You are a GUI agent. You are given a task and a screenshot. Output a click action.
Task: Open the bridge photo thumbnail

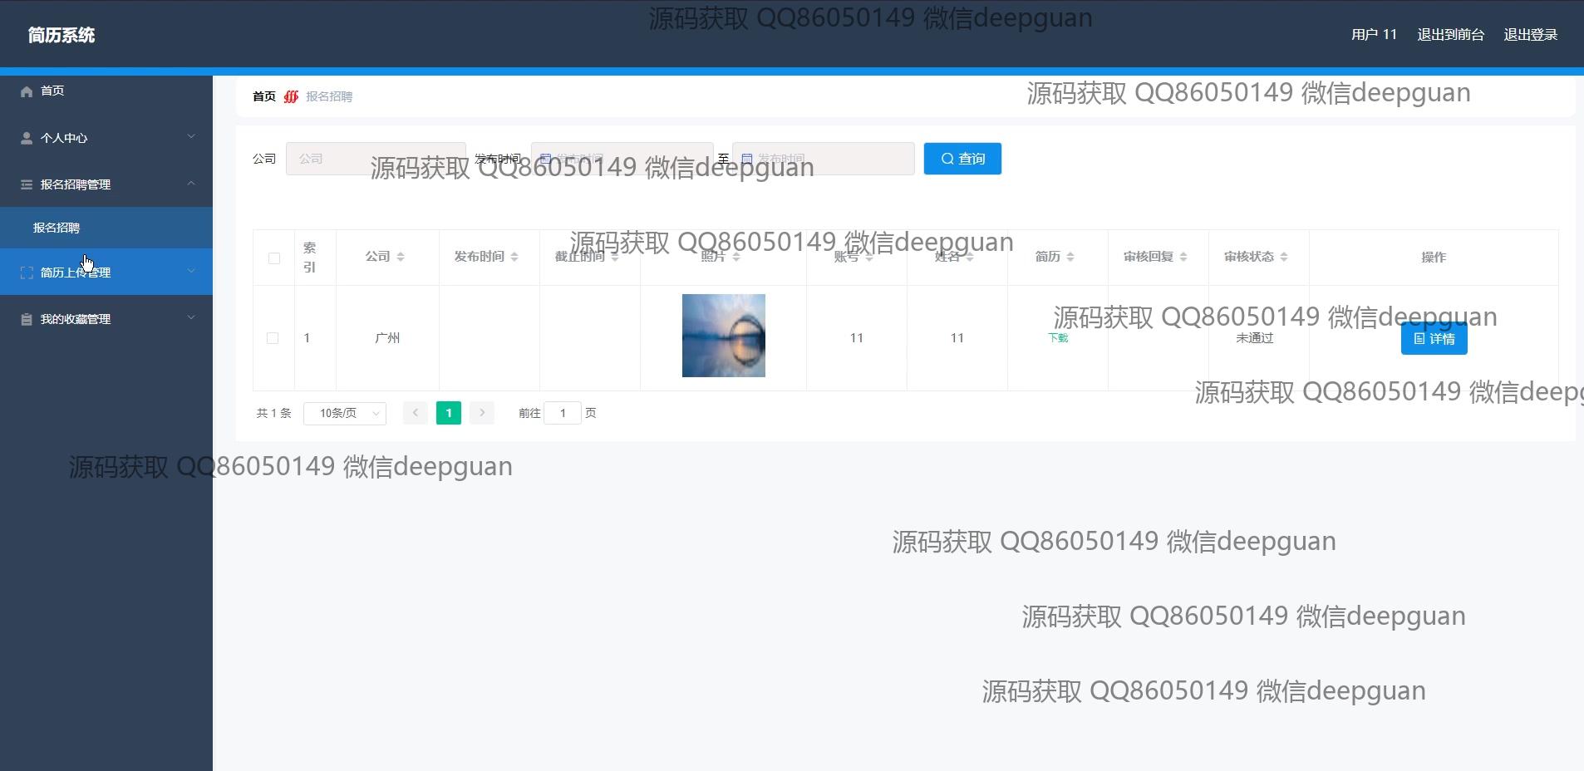coord(724,336)
